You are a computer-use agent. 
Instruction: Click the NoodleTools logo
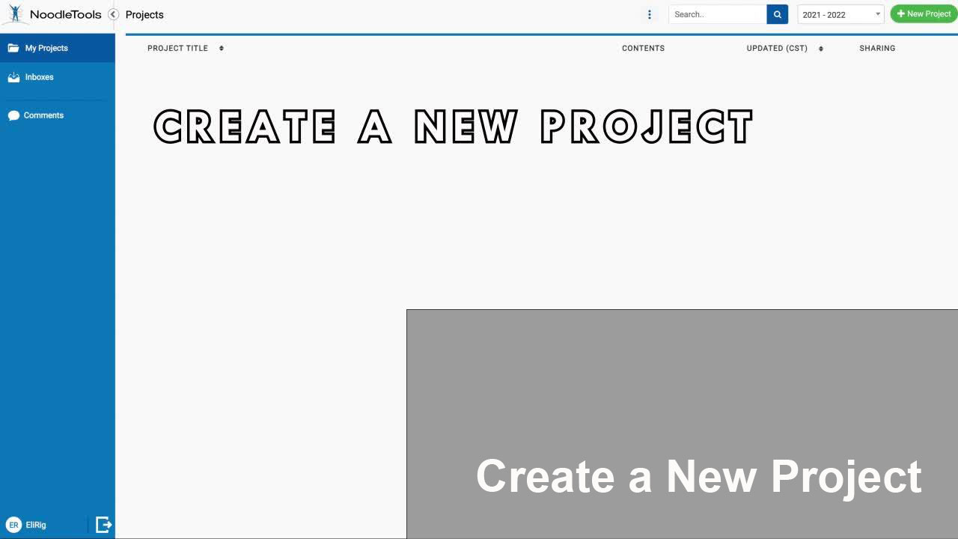point(52,14)
